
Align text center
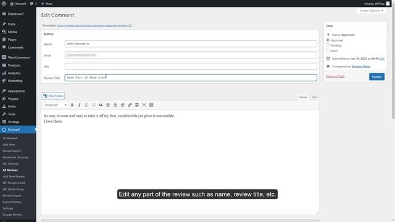tap(115, 105)
